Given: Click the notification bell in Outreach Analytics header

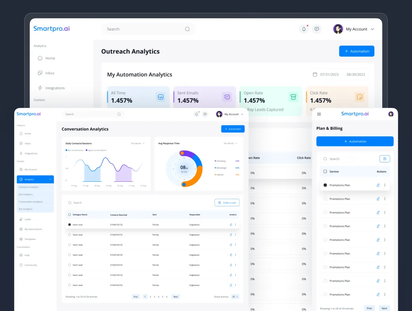Looking at the screenshot, I should [304, 29].
